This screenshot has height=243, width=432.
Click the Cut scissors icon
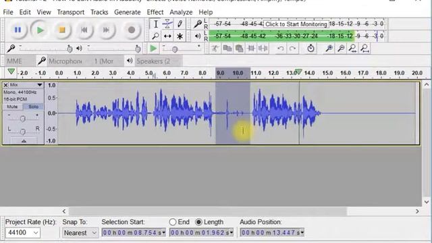[x=215, y=49]
